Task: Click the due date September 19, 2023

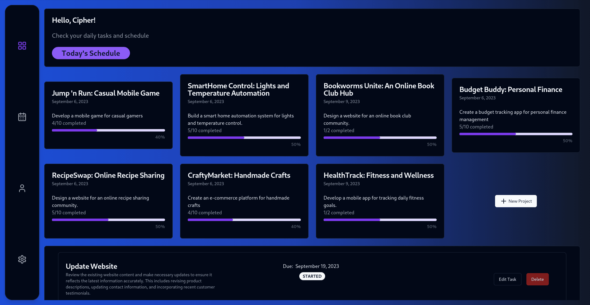Action: 317,266
